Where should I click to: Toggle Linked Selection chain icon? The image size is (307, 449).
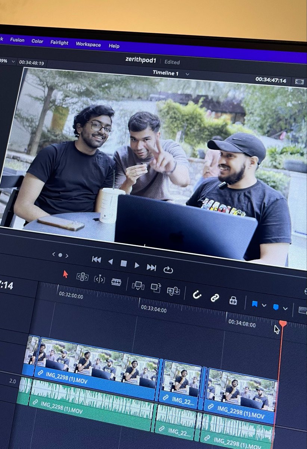[215, 298]
